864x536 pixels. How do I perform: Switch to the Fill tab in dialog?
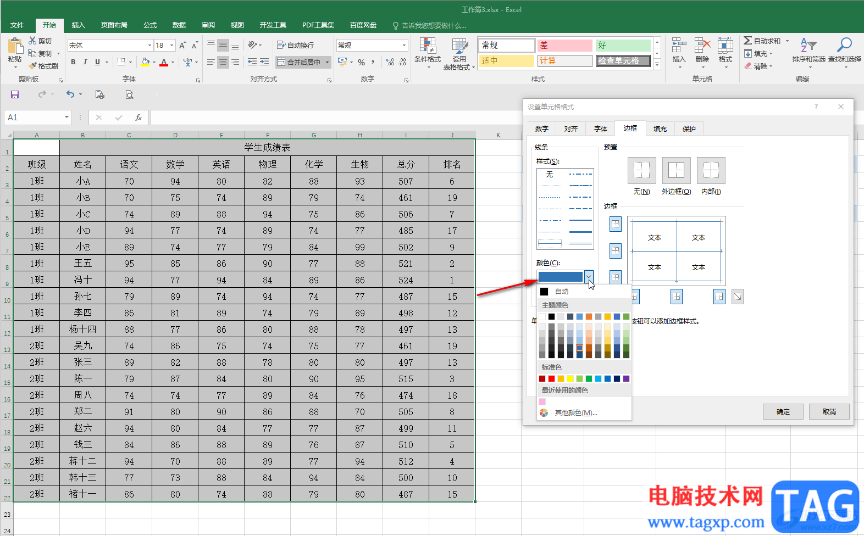coord(660,129)
